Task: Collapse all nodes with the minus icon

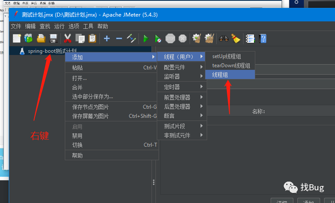Action: pyautogui.click(x=119, y=38)
